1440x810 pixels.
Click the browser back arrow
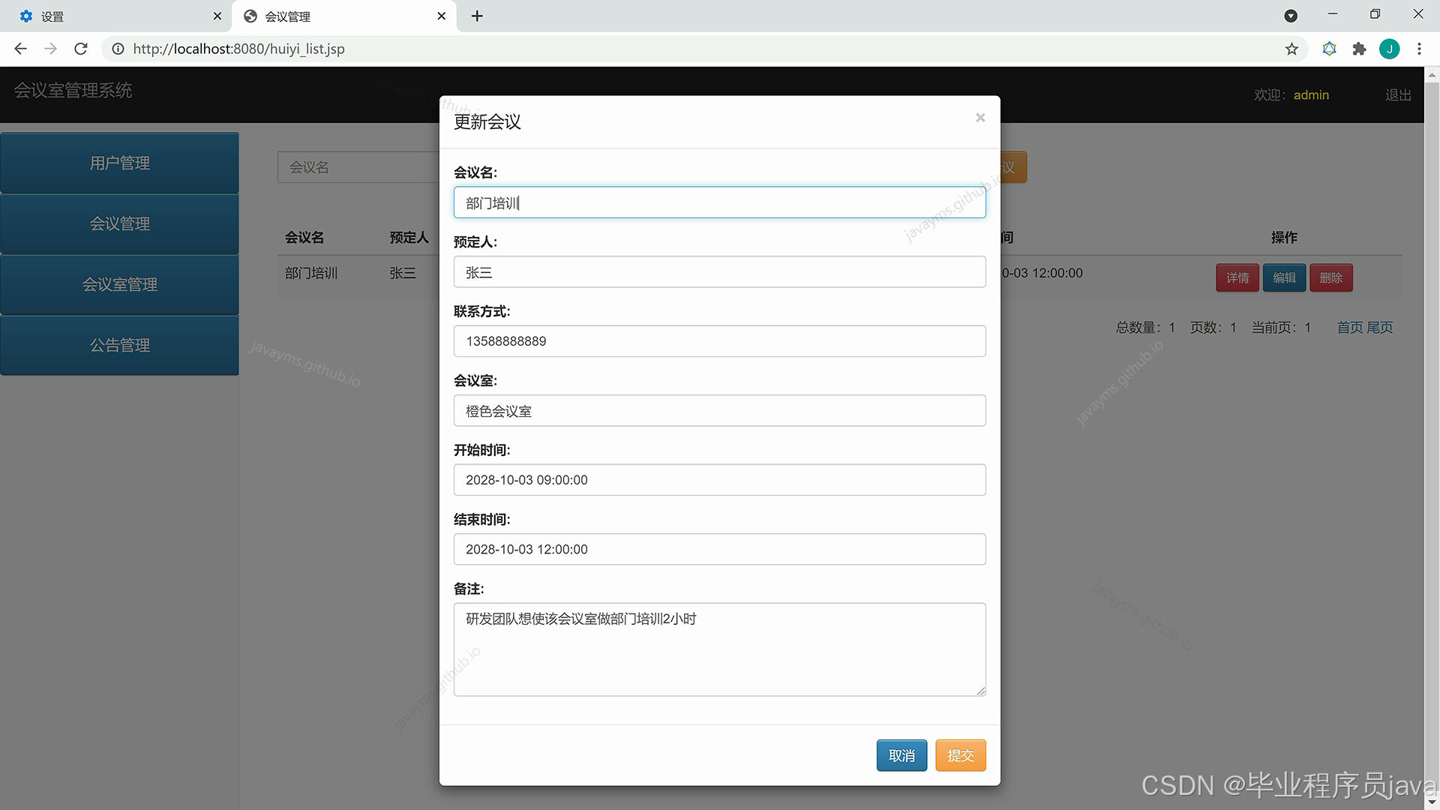pos(21,49)
